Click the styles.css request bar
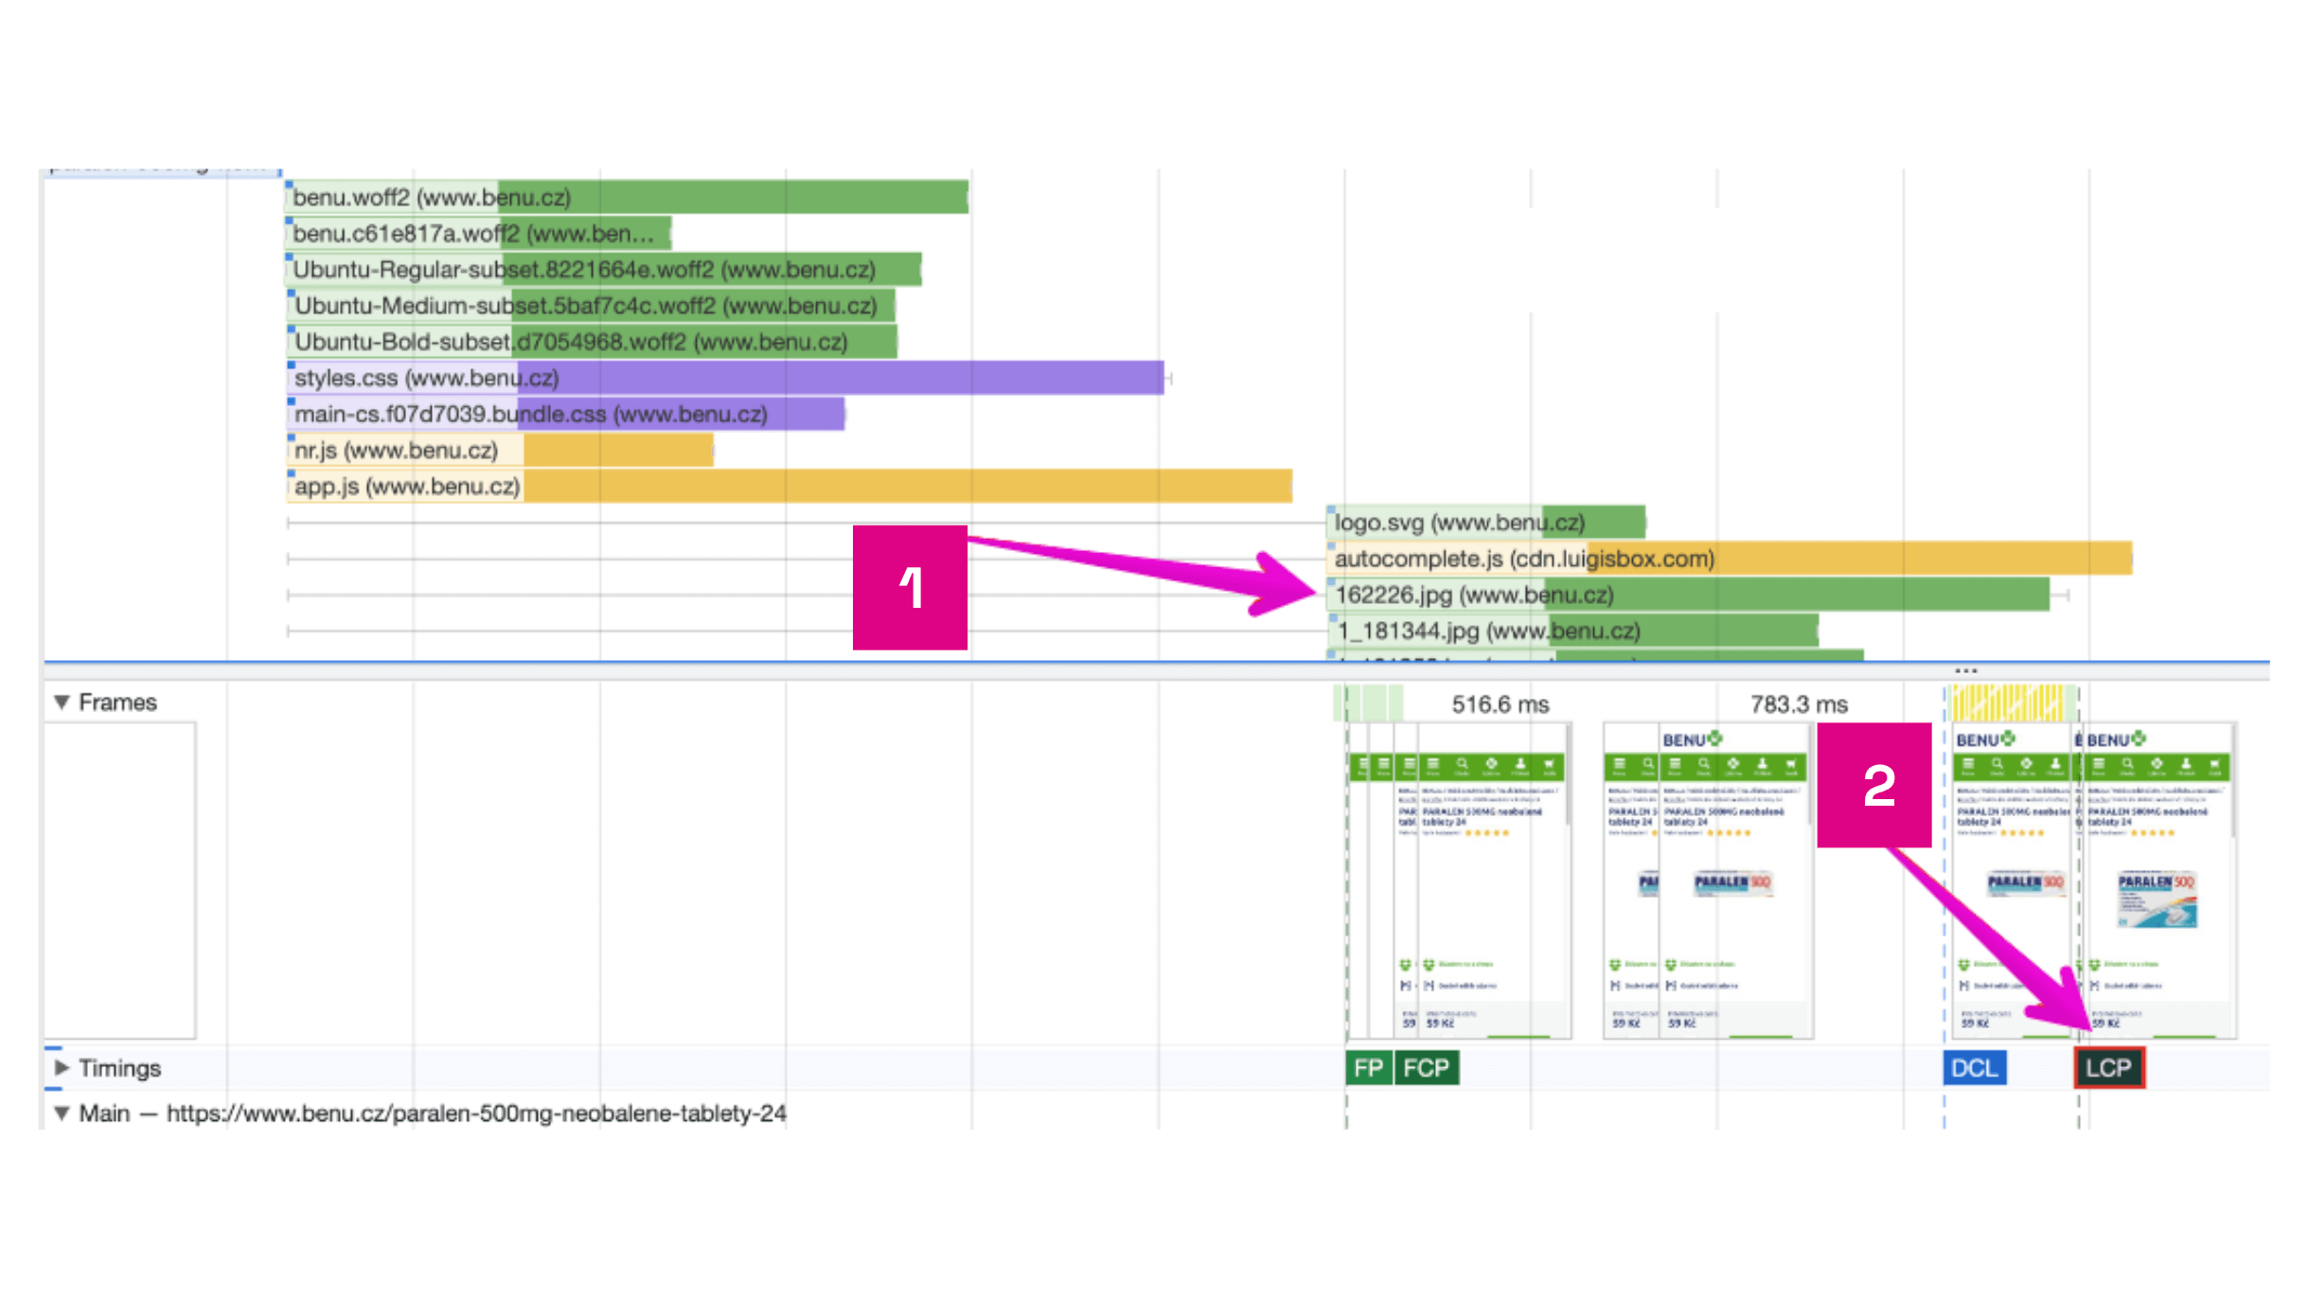The height and width of the screenshot is (1299, 2308). (724, 378)
